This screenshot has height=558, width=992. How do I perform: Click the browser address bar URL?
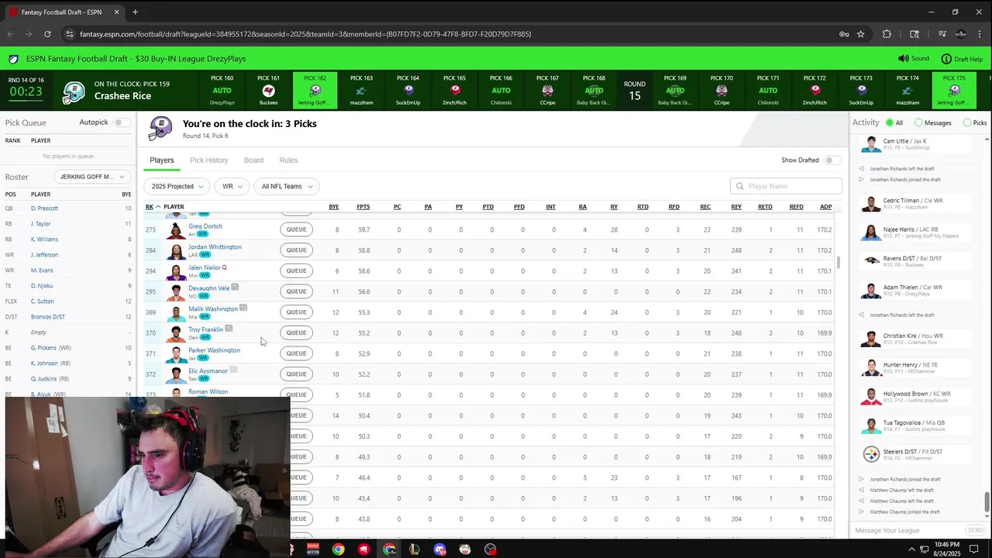tap(305, 34)
